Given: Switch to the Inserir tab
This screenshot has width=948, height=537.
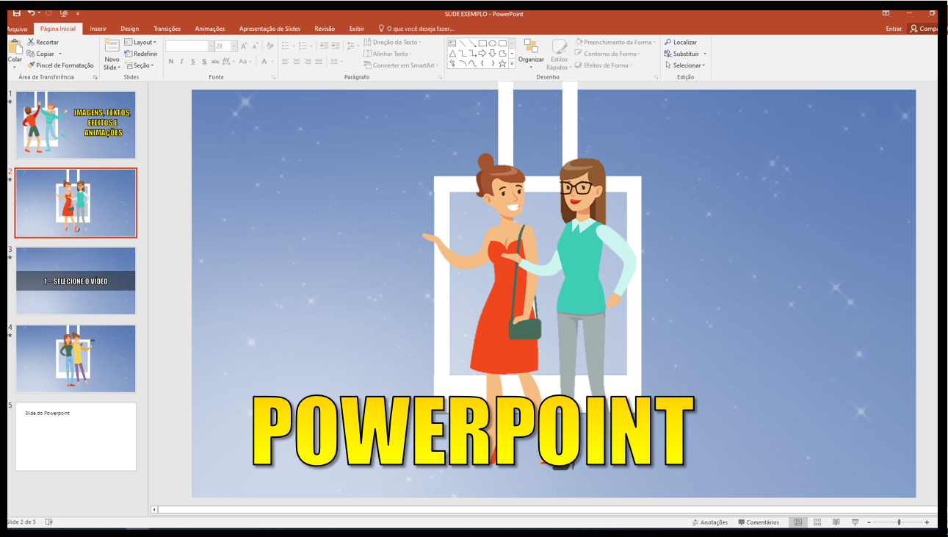Looking at the screenshot, I should pos(98,29).
